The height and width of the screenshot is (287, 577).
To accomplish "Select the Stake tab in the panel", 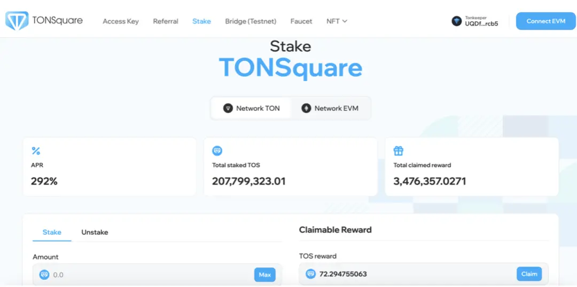I will click(52, 232).
